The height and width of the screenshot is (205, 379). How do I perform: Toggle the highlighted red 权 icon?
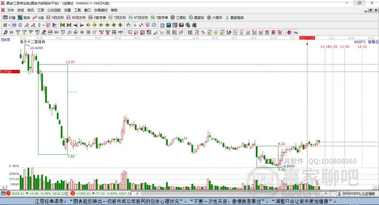[48, 25]
